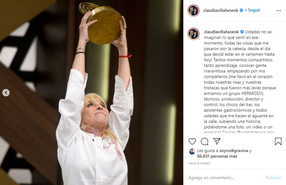The image size is (286, 185).
Task: Click the small liker avatar thumbnail
Action: click(192, 151)
